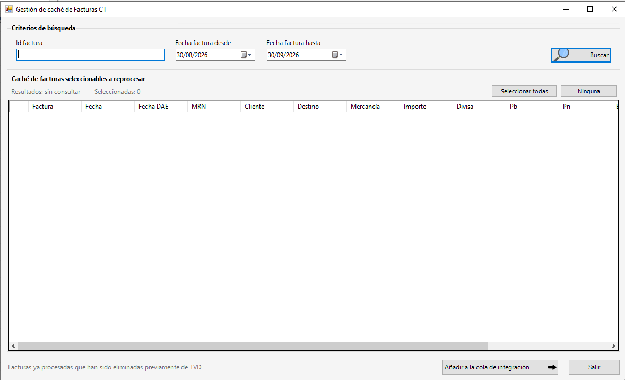Screen dimensions: 625x380
Task: Sort by the Divisa column header
Action: click(x=479, y=107)
